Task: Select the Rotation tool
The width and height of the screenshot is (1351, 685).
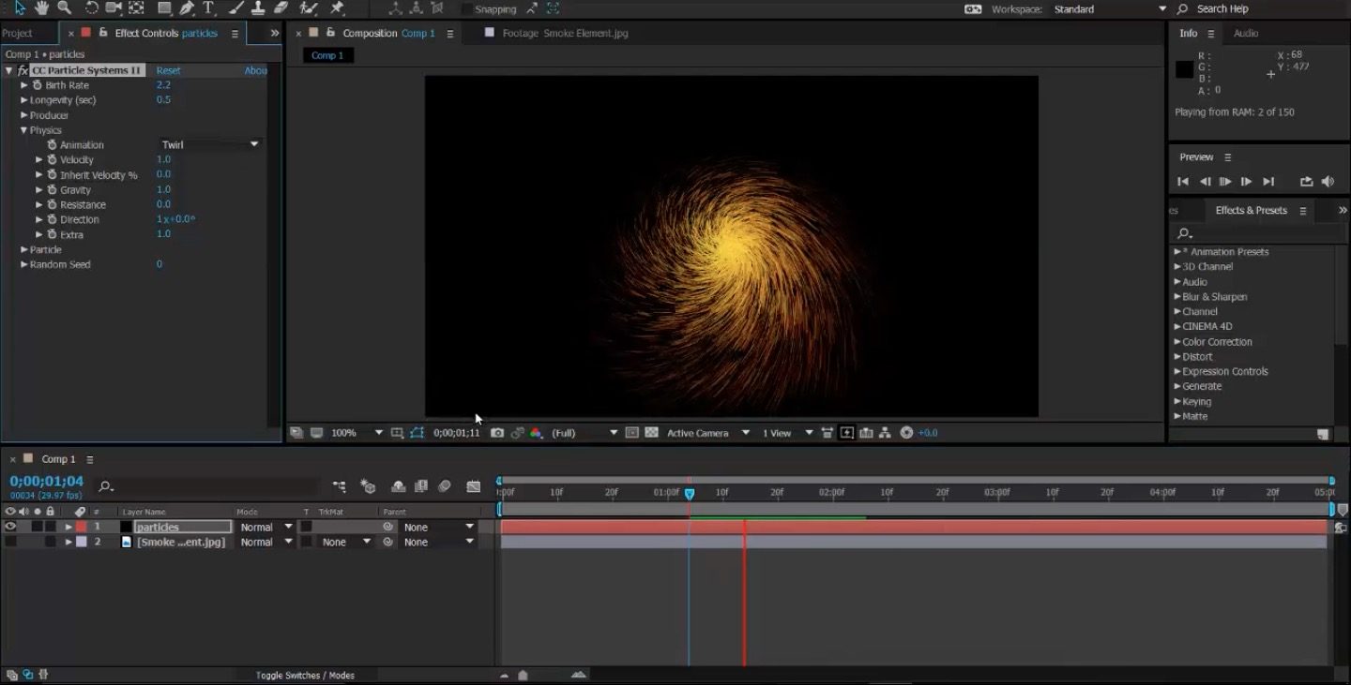Action: click(x=92, y=8)
